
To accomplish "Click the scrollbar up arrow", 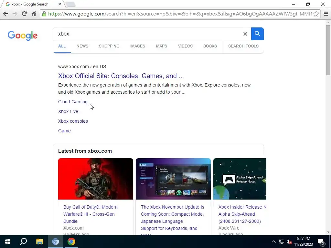I will 328,22.
